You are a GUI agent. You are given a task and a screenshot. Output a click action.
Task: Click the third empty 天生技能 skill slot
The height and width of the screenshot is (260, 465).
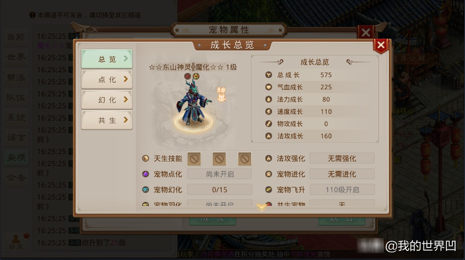click(245, 159)
